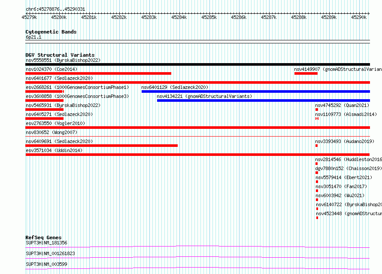Viewport: 382px width, 274px height.
Task: Open nsv3051470 (Fan2017) label
Action: click(341, 186)
